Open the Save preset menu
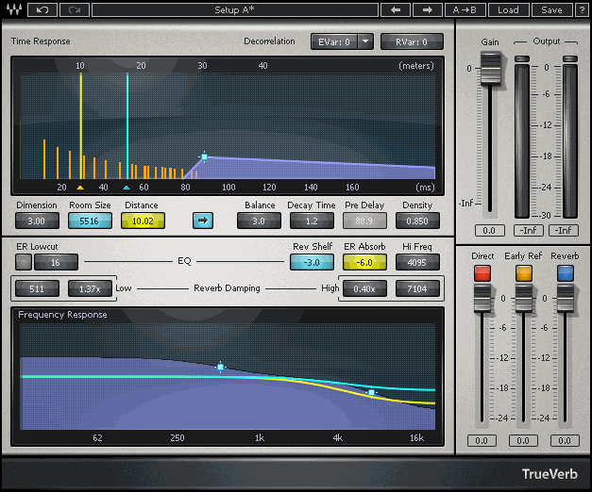 point(551,10)
